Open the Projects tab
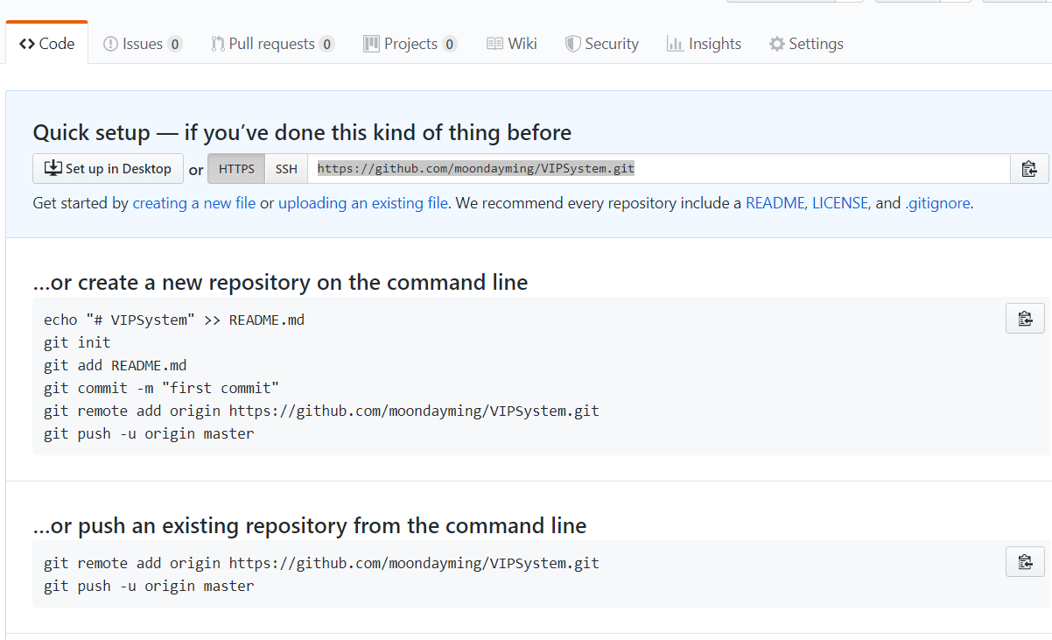The image size is (1052, 640). (410, 44)
